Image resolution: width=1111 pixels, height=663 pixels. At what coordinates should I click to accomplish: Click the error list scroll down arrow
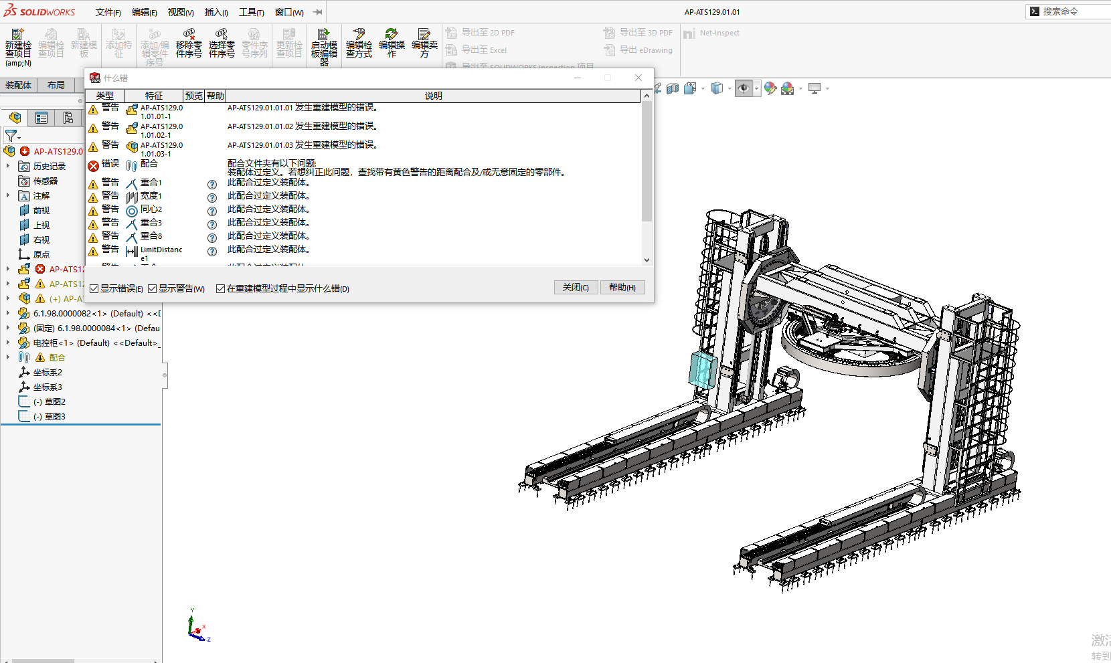tap(647, 260)
